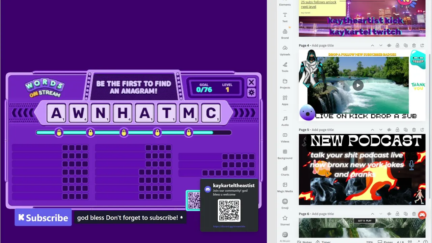Click the M letter tile

(189, 113)
